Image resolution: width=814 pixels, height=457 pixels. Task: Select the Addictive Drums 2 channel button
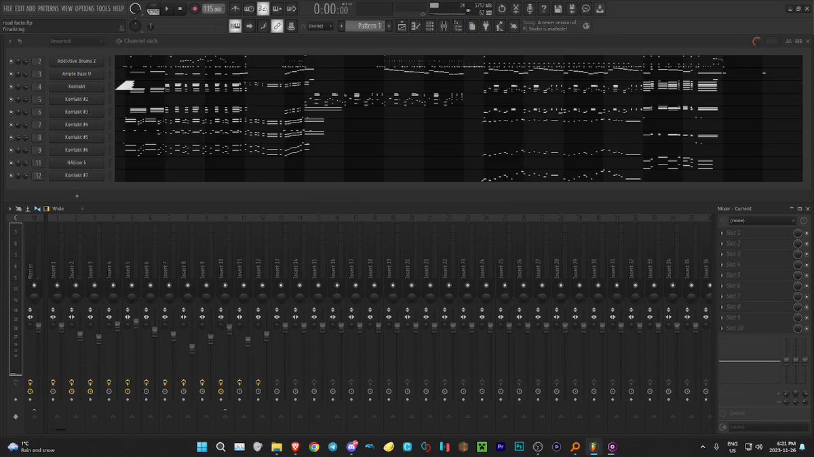point(77,61)
